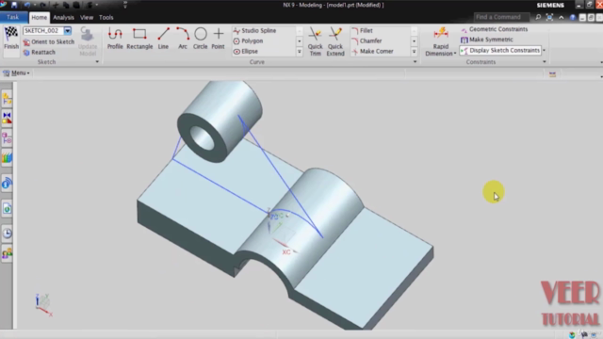Minimize the ribbon with the caret icon
Screen dimensions: 603x339
tap(562, 17)
